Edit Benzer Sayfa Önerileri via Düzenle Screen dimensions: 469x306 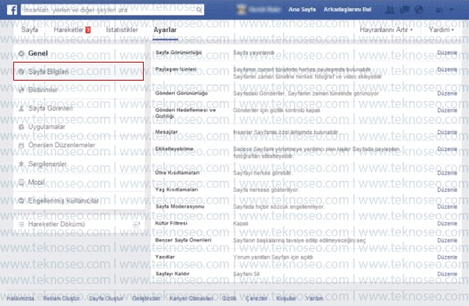pyautogui.click(x=447, y=240)
